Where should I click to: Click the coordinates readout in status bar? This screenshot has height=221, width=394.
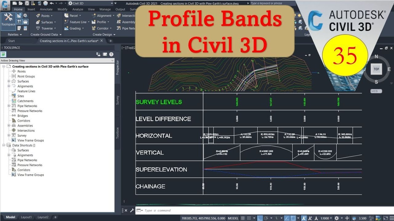(203, 218)
